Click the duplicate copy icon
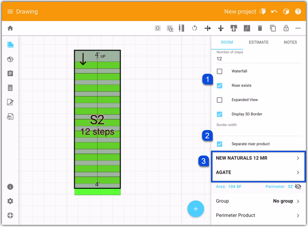308x227 pixels. click(273, 28)
